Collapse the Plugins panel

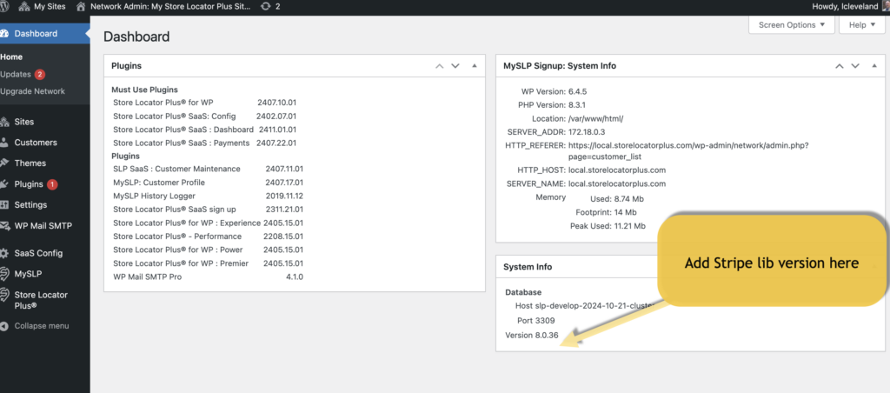click(x=475, y=66)
